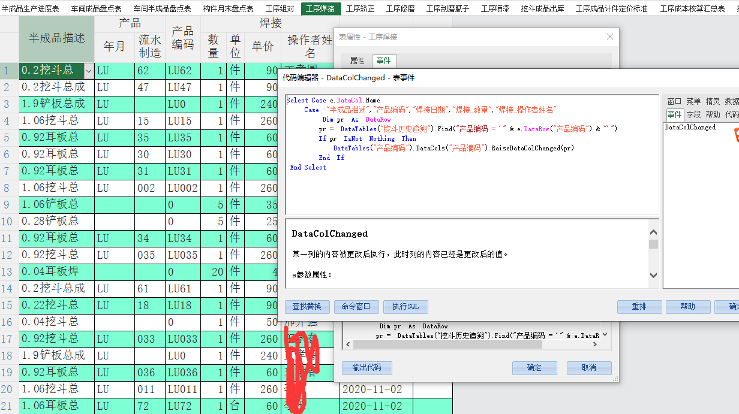This screenshot has height=414, width=739.
Task: Go to the 工序修磨 sheet tab
Action: point(401,8)
